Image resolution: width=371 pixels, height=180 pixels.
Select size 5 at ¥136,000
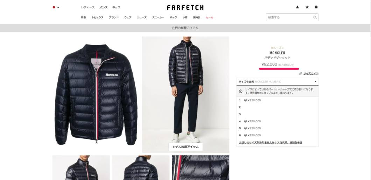[278, 128]
